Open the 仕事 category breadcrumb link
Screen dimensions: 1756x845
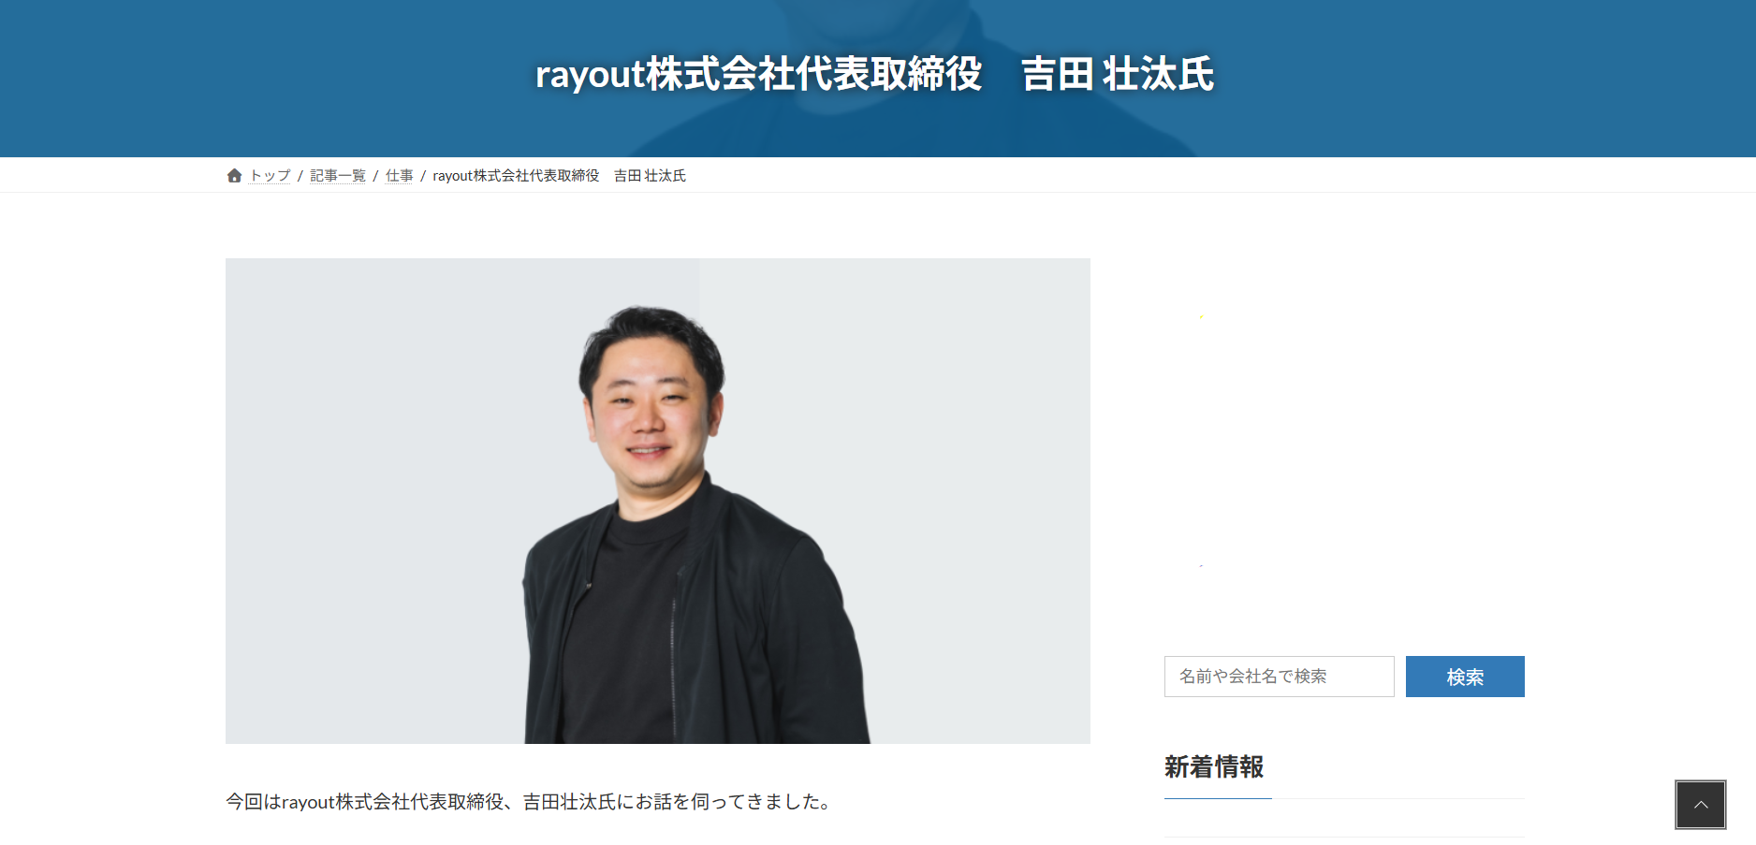click(400, 176)
